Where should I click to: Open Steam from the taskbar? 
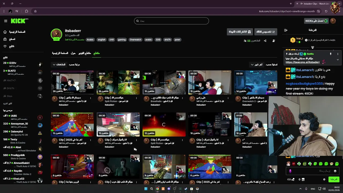186,189
